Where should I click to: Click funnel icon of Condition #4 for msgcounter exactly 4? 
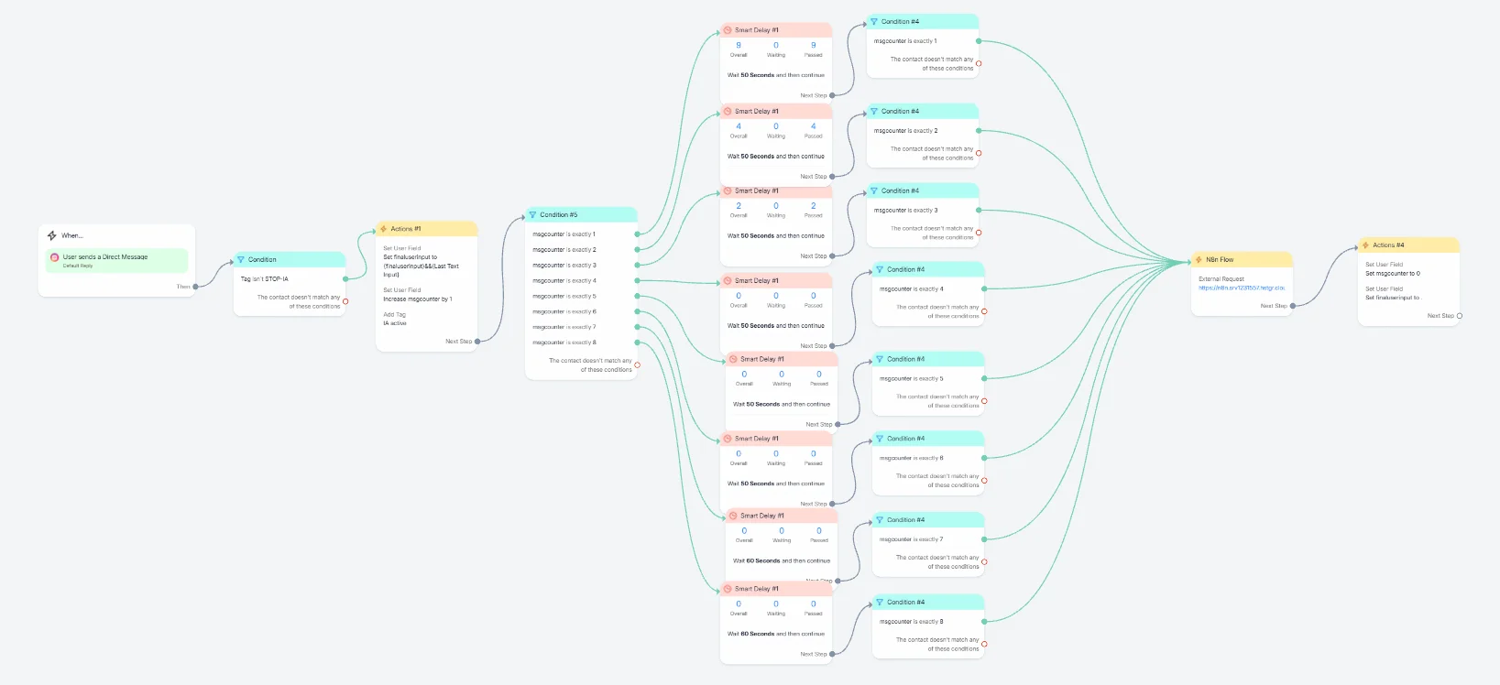[880, 270]
